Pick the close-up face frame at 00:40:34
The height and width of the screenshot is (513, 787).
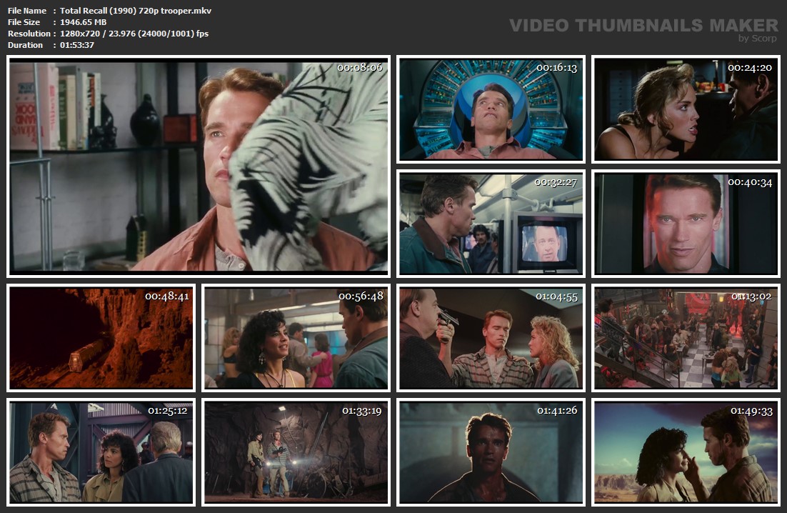[686, 224]
